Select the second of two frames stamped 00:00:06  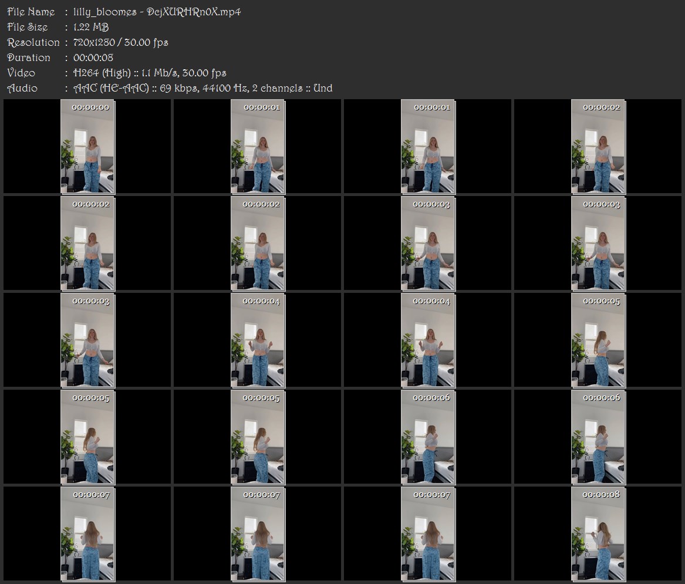click(x=598, y=437)
